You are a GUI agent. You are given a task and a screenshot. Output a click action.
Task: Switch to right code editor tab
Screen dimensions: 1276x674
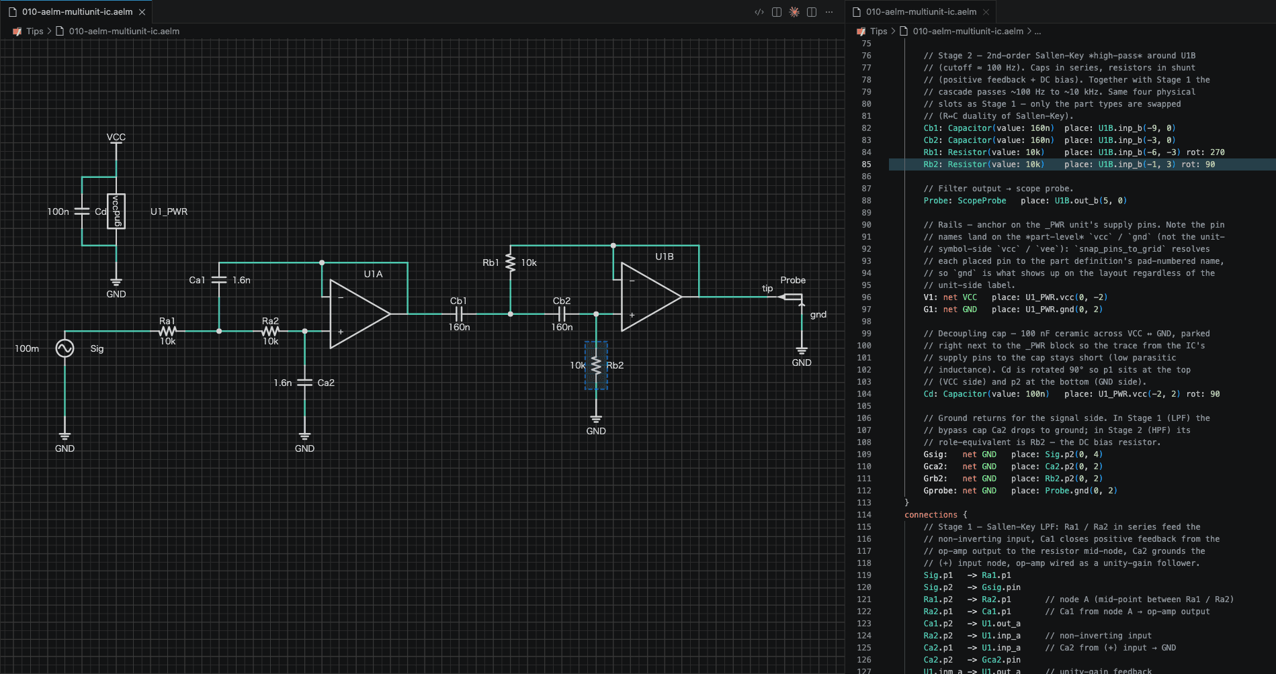click(x=921, y=12)
